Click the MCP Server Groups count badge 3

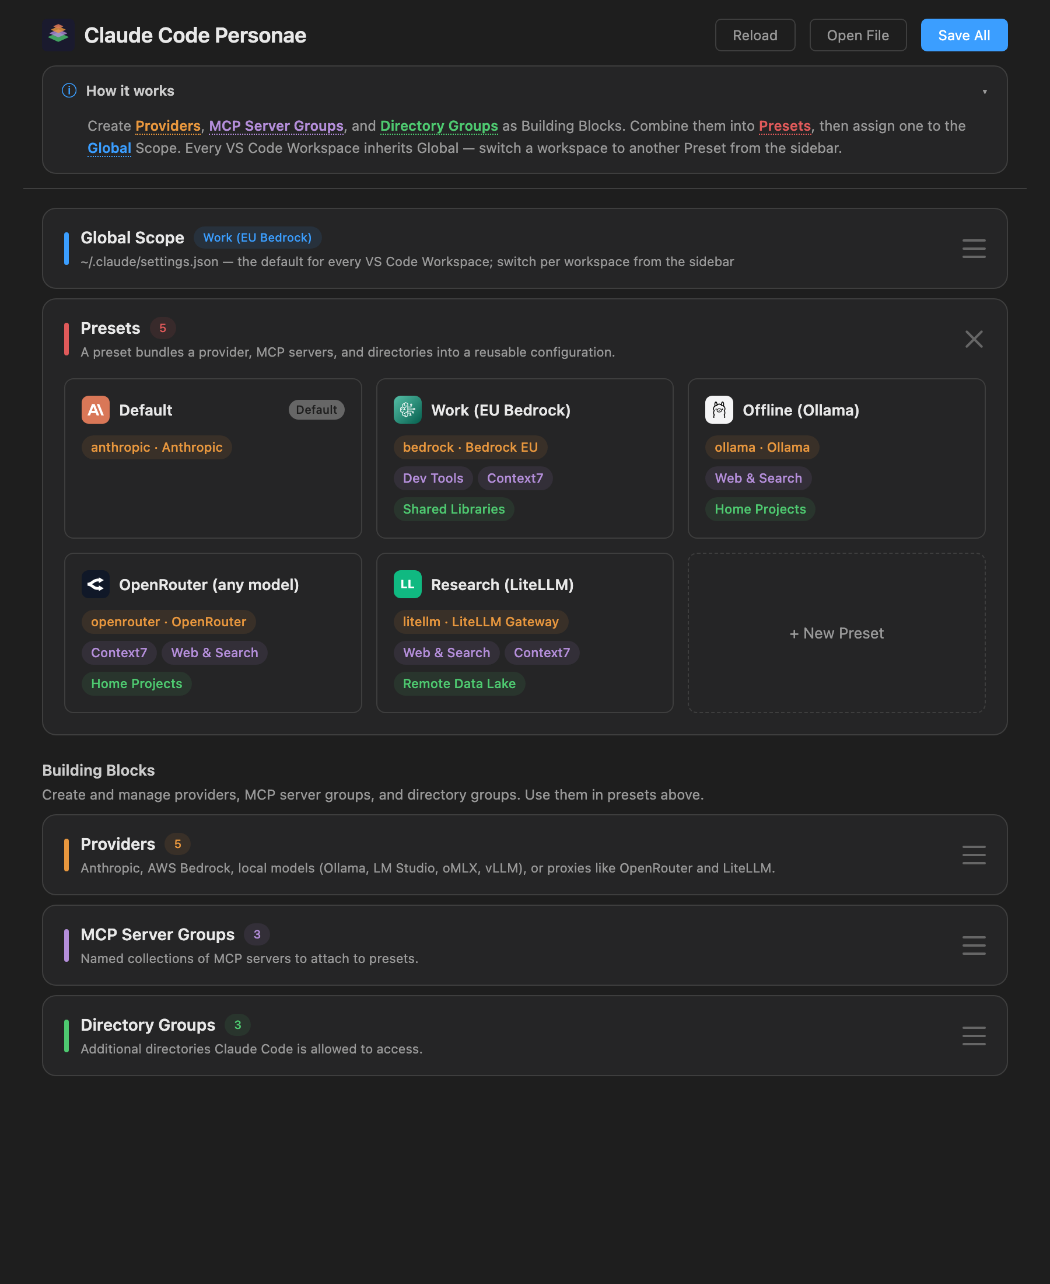257,934
